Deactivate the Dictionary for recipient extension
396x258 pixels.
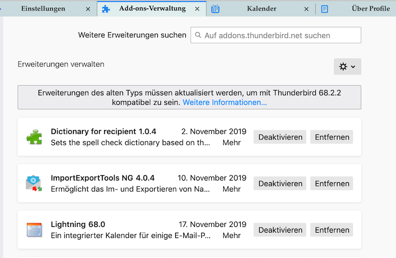280,137
